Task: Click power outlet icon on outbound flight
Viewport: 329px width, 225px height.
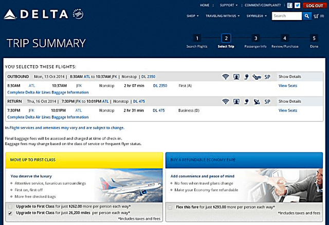Action: 247,77
